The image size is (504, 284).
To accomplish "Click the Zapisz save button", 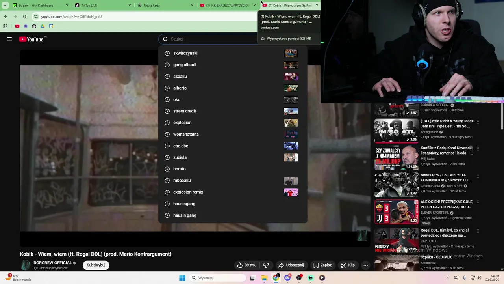I will [x=322, y=265].
